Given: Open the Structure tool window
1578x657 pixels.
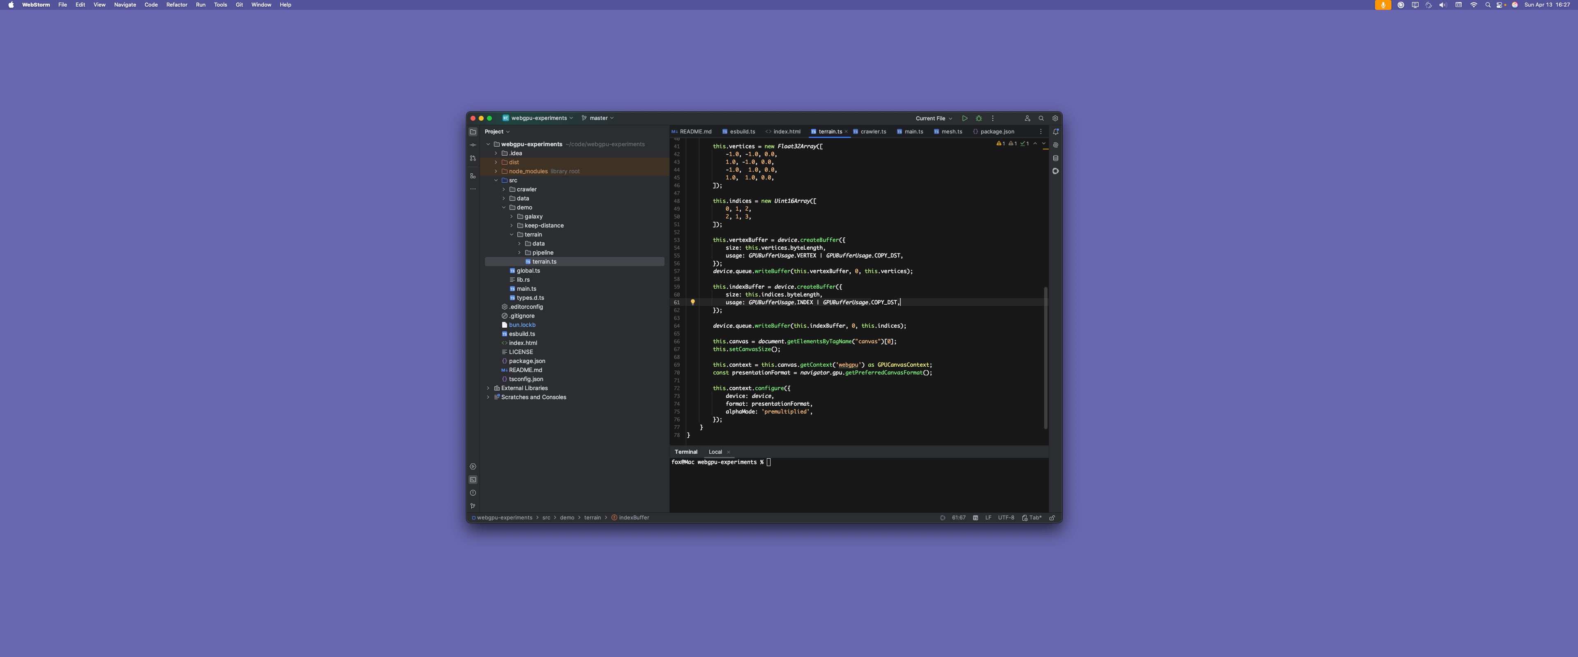Looking at the screenshot, I should (473, 176).
